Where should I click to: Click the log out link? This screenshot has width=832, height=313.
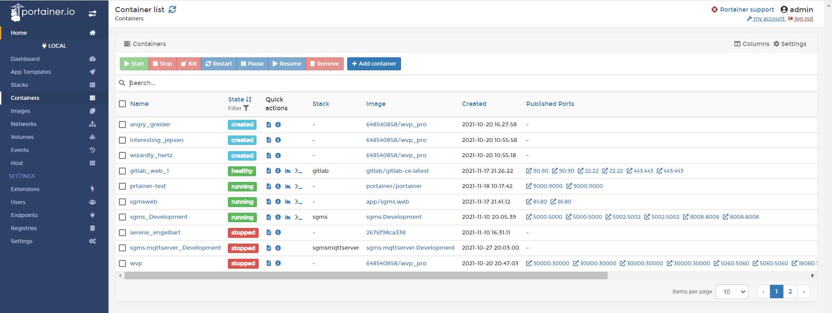pyautogui.click(x=801, y=19)
